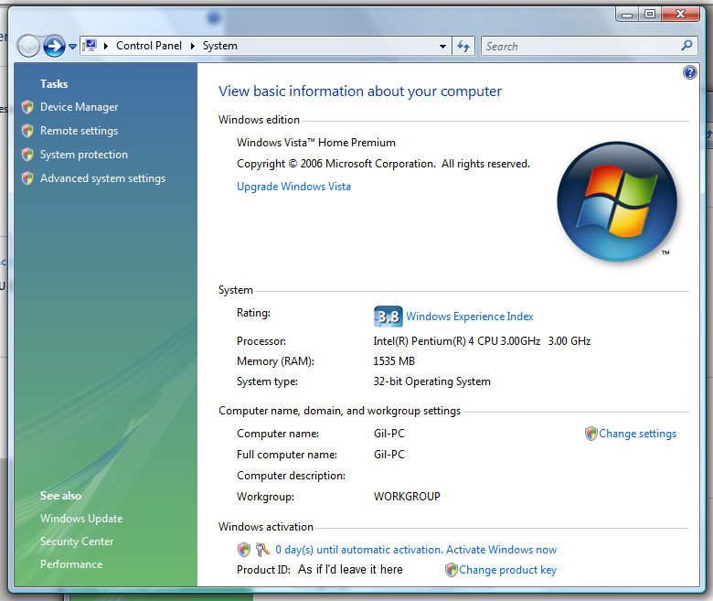
Task: Click the Change settings link
Action: tap(637, 434)
